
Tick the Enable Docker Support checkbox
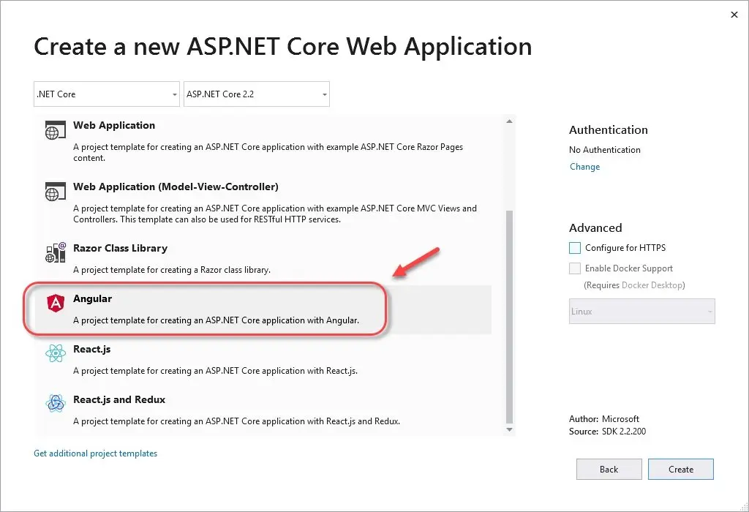pyautogui.click(x=575, y=268)
